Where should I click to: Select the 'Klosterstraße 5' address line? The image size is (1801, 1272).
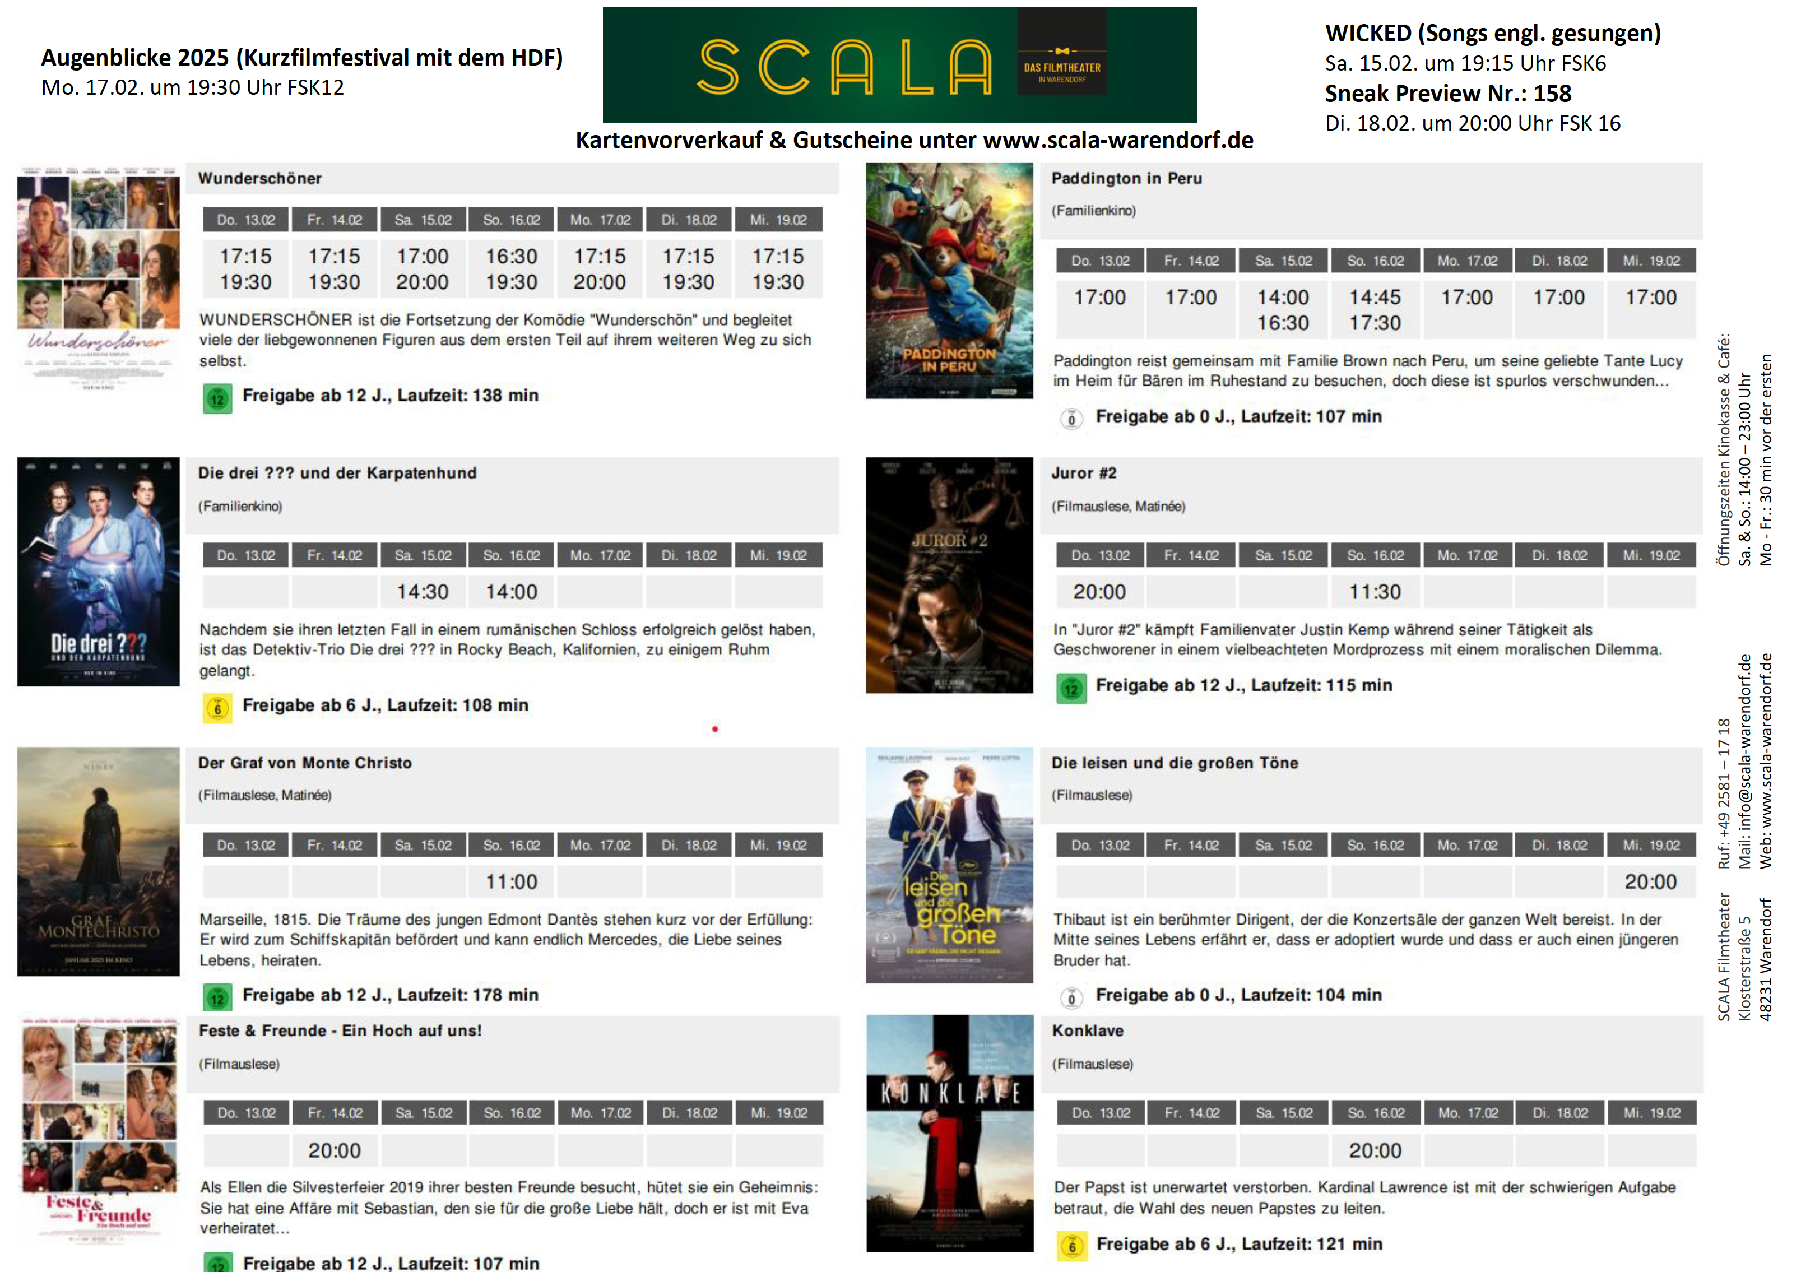tap(1744, 968)
